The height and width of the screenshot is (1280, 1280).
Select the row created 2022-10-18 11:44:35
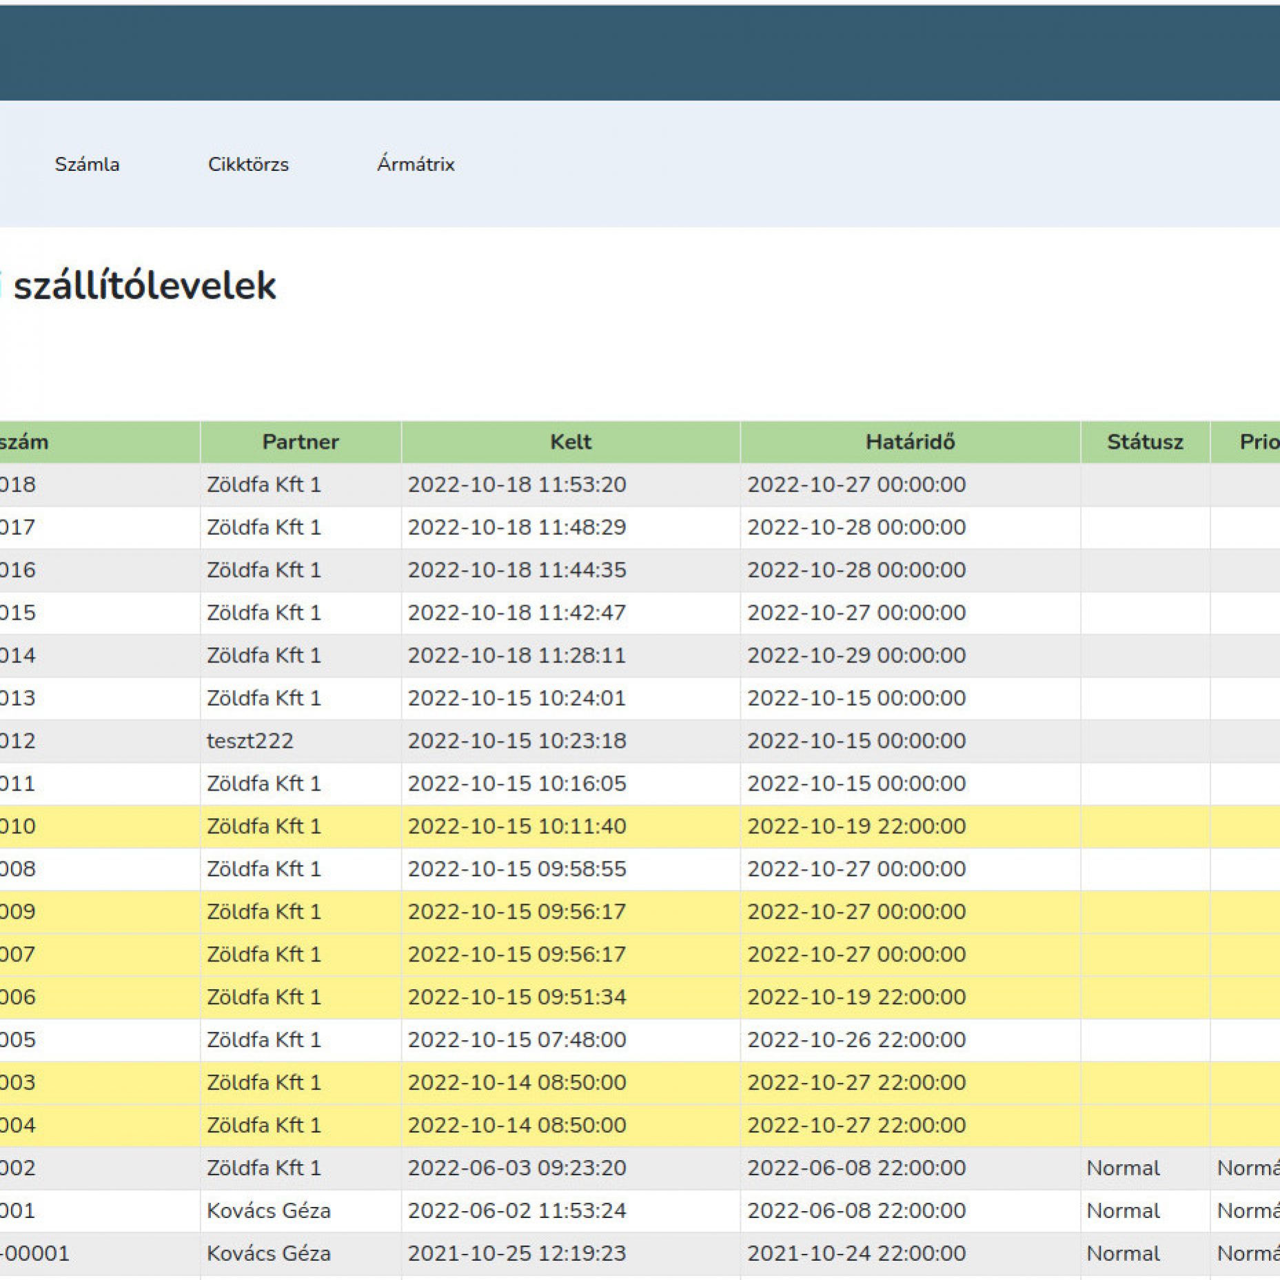(x=516, y=570)
